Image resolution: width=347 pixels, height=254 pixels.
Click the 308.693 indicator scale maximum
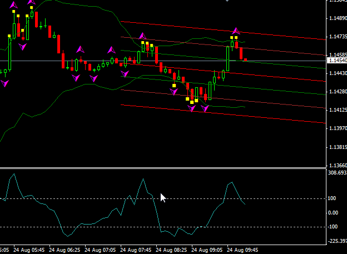[338, 173]
